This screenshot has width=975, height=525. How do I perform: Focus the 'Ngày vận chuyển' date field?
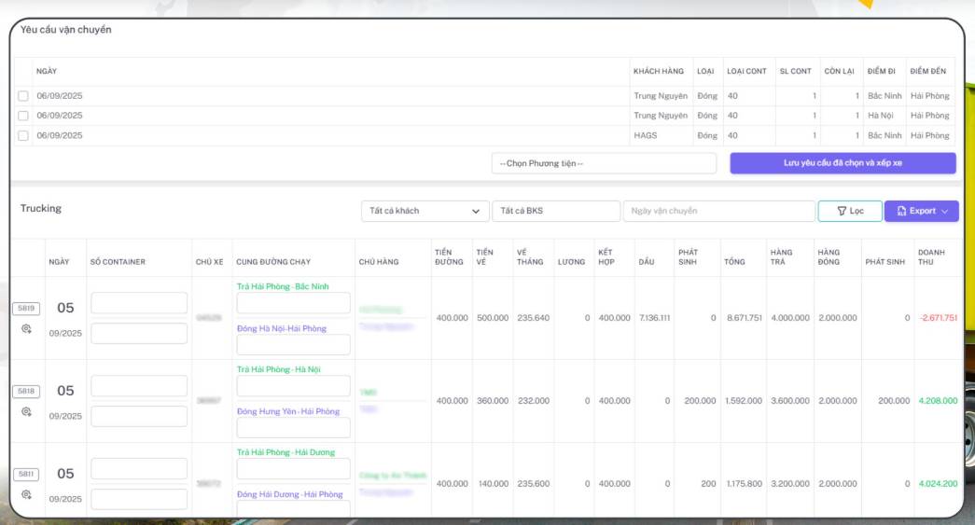pyautogui.click(x=718, y=212)
